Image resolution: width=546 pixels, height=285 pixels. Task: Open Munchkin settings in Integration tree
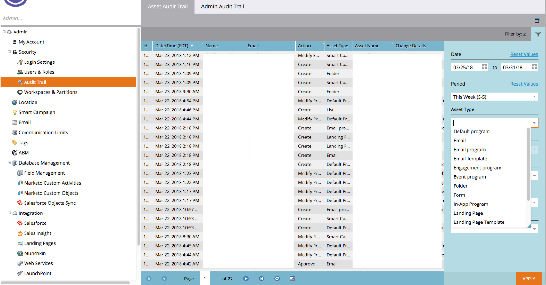point(35,253)
